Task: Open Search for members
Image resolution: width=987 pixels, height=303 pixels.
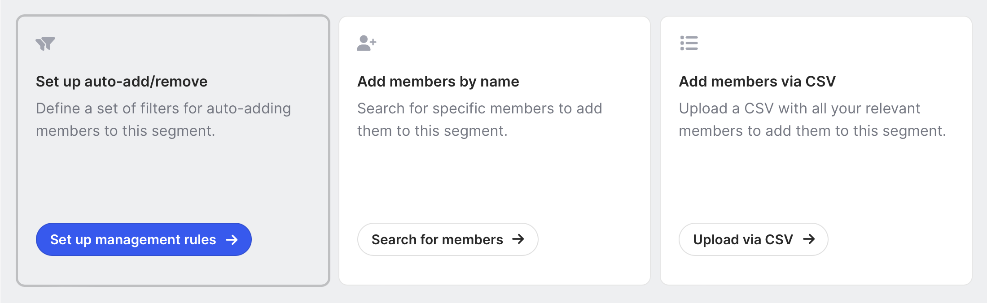Action: (437, 239)
